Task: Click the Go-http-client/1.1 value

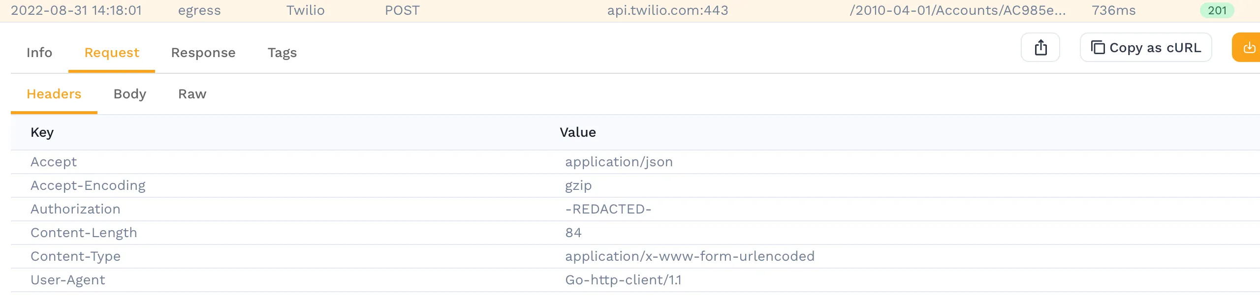Action: [623, 280]
